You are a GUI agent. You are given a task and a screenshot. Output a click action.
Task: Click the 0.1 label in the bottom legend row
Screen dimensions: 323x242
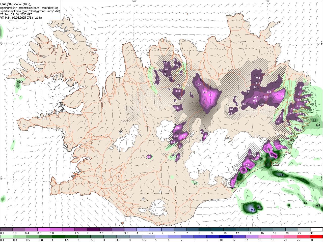[2, 240]
